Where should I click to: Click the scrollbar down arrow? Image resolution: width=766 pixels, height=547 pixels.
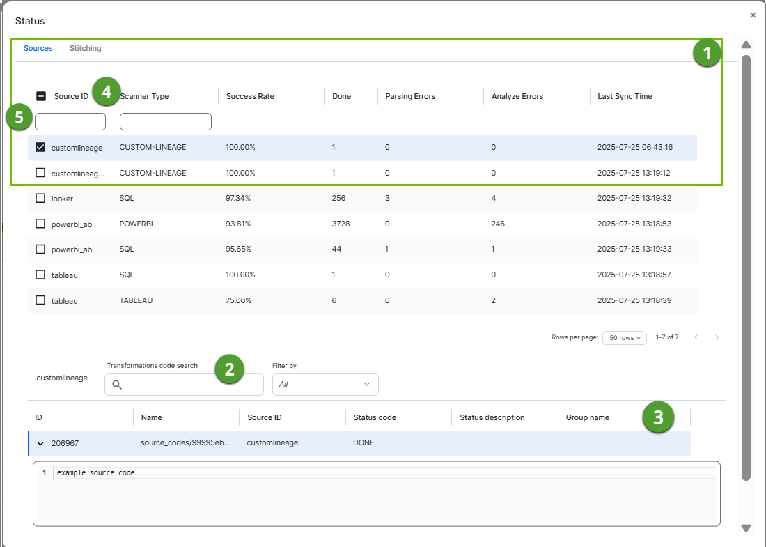746,528
